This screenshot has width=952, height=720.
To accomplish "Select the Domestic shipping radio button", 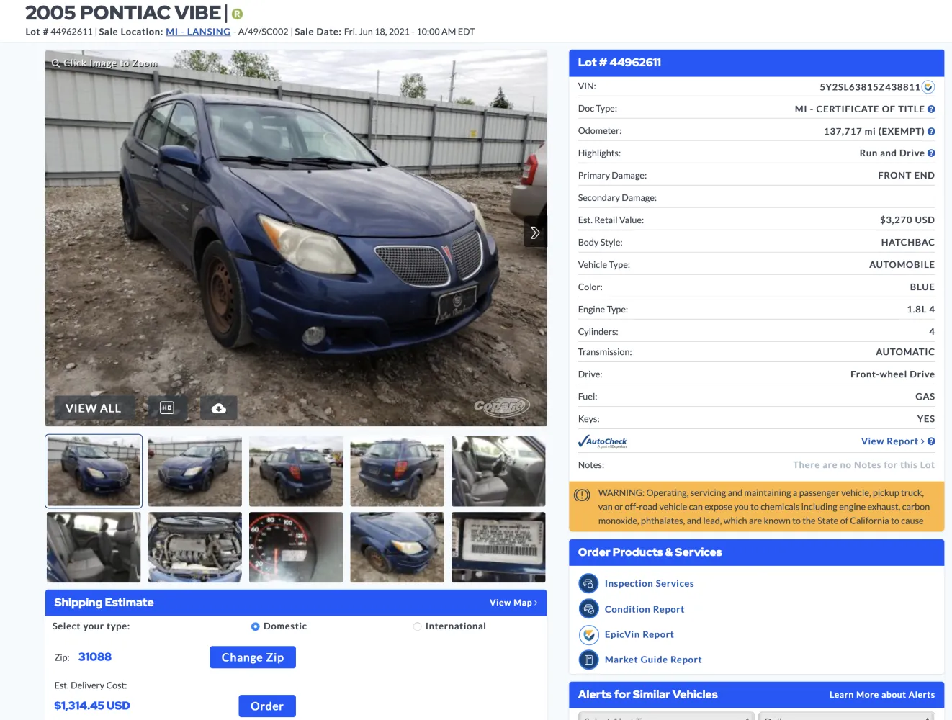I will tap(256, 626).
